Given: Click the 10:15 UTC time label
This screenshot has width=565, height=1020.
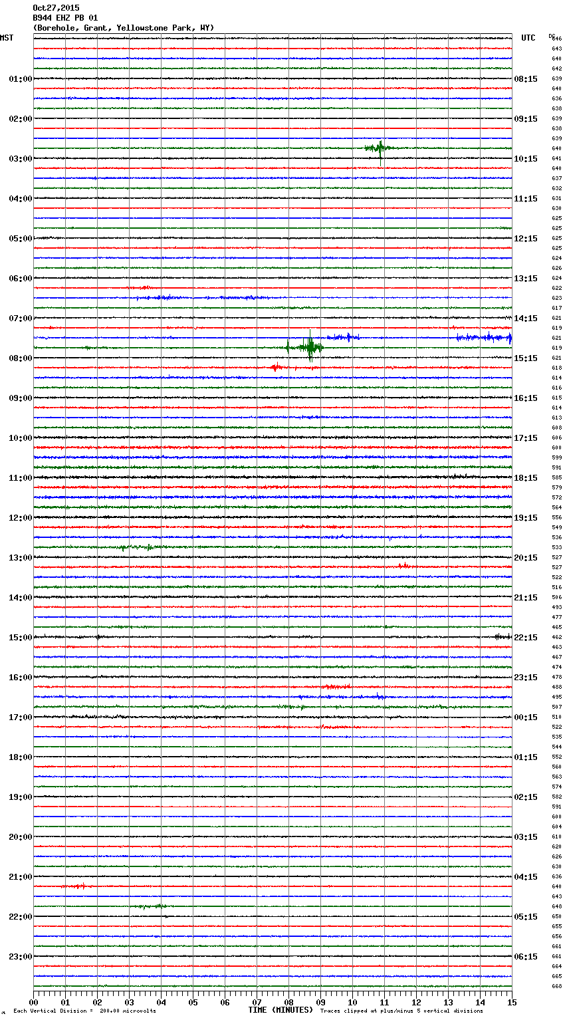Looking at the screenshot, I should point(526,159).
